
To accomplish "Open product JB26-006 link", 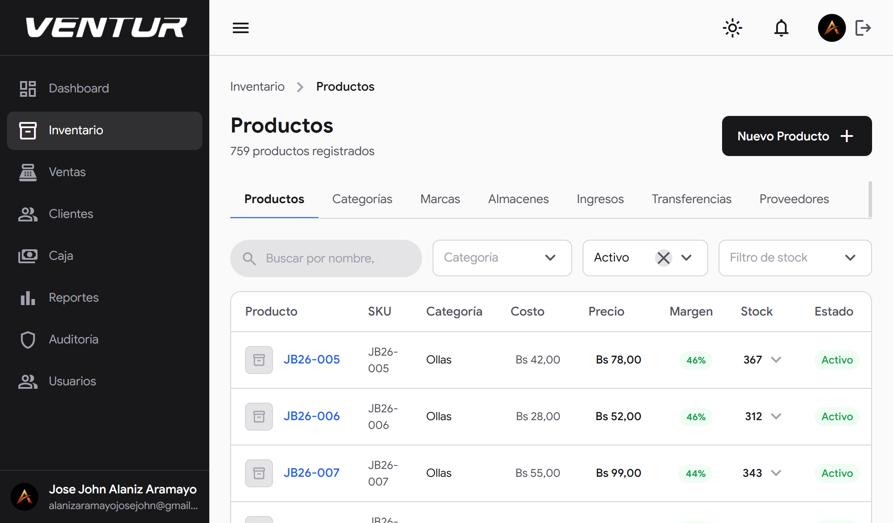I will [x=311, y=416].
